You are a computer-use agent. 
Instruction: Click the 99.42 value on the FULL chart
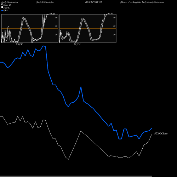[110, 13]
